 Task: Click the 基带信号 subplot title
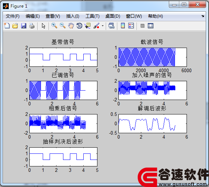coord(63,42)
